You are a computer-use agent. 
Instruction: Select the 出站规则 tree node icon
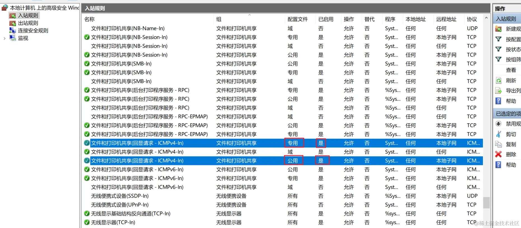13,23
